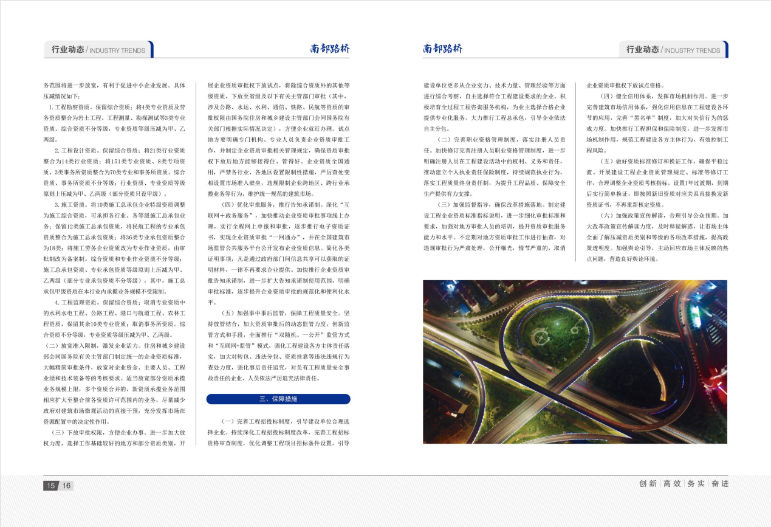This screenshot has width=771, height=527.
Task: Click the page number 16
Action: (x=66, y=486)
